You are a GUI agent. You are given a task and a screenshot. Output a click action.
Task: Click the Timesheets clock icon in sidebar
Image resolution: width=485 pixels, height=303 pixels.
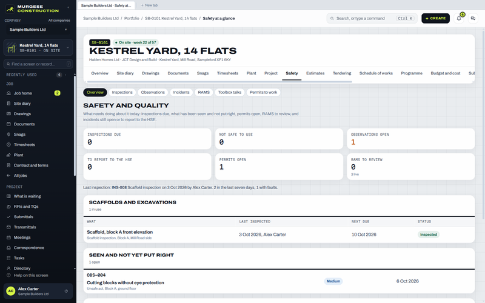(8, 145)
